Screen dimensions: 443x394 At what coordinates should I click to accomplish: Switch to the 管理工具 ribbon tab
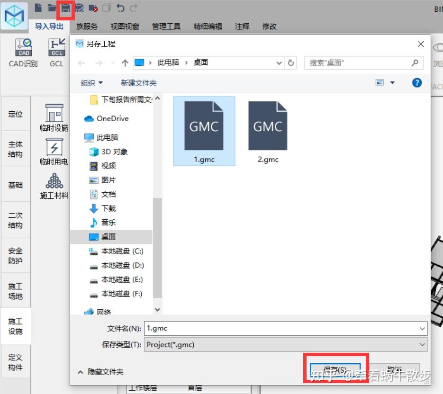click(x=166, y=27)
